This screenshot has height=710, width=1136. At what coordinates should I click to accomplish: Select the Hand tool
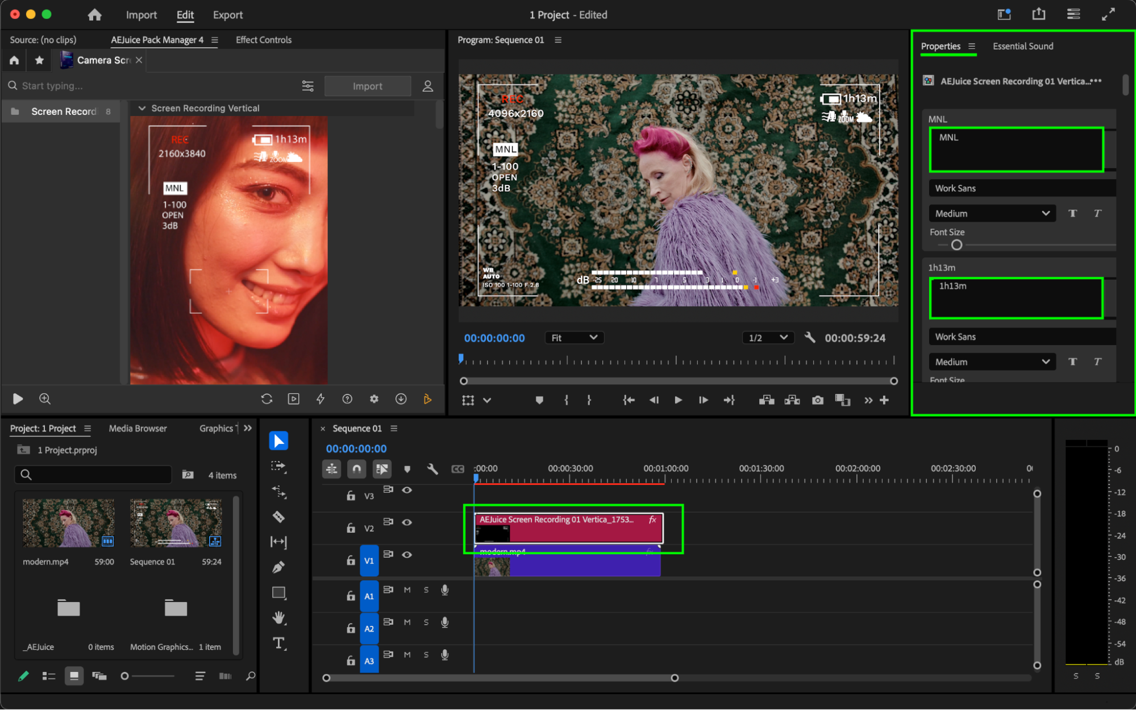coord(278,617)
